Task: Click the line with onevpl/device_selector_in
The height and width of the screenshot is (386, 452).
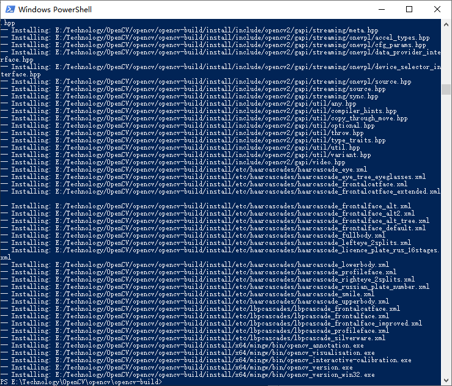Action: (221, 67)
